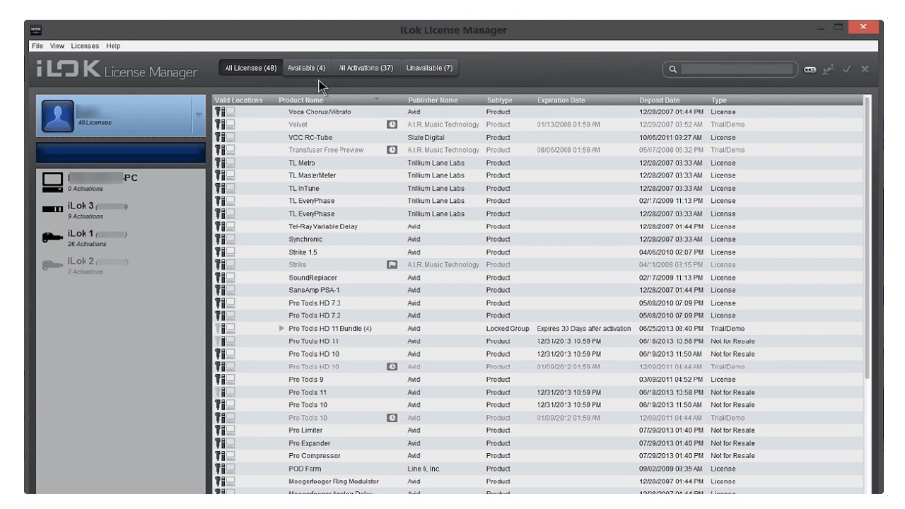This screenshot has width=905, height=509.
Task: Sort by Subtype column header
Action: [499, 100]
